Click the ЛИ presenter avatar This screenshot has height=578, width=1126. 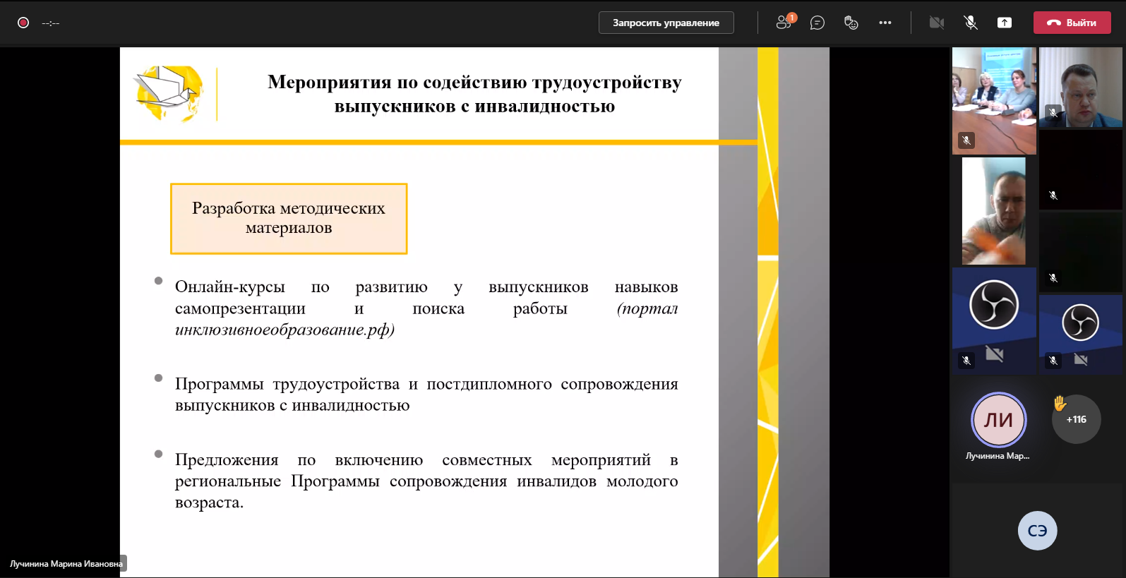pos(998,420)
